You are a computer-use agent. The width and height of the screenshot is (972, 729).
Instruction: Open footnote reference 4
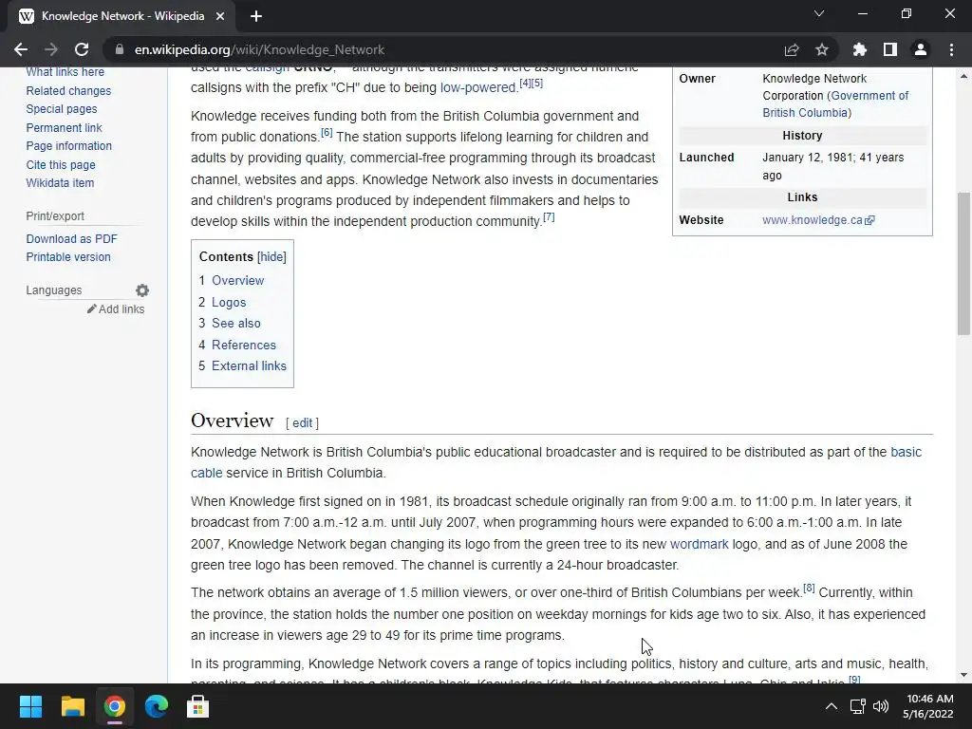click(525, 84)
